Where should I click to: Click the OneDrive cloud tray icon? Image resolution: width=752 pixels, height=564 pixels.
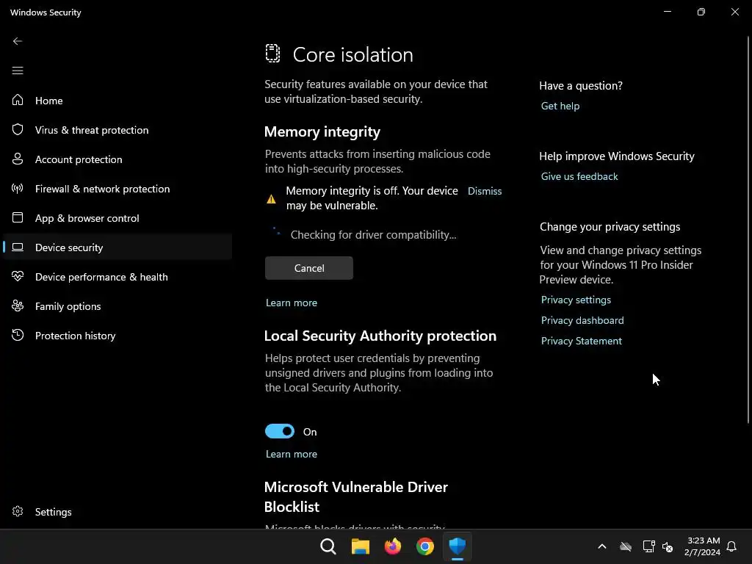626,546
